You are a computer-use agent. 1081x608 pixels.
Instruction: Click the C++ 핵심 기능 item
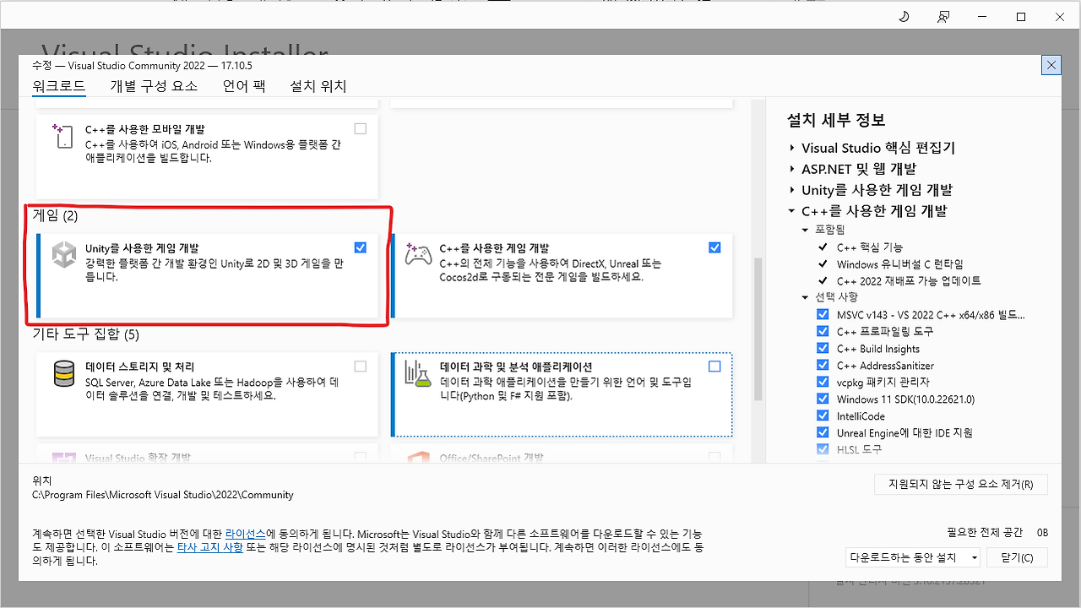869,247
